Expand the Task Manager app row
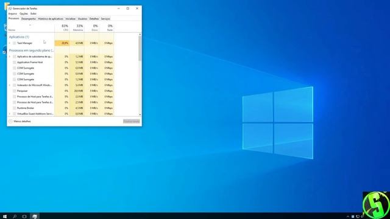This screenshot has height=219, width=390. pos(10,43)
